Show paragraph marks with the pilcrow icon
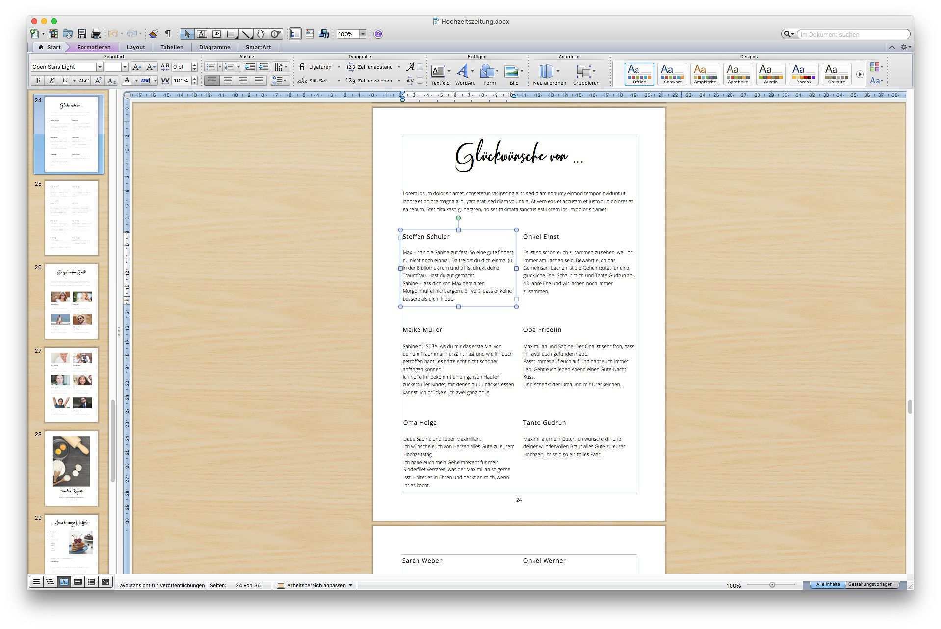 pos(168,34)
